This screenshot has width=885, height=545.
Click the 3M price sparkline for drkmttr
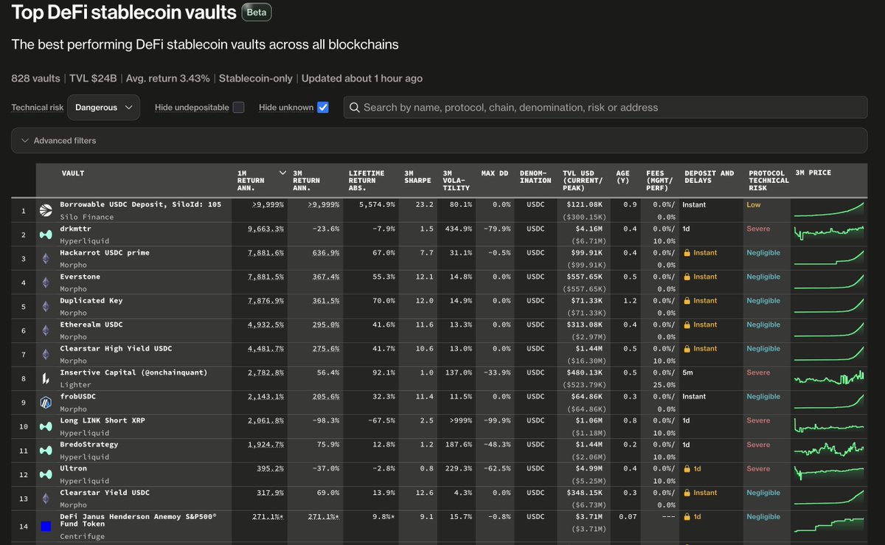pyautogui.click(x=828, y=234)
